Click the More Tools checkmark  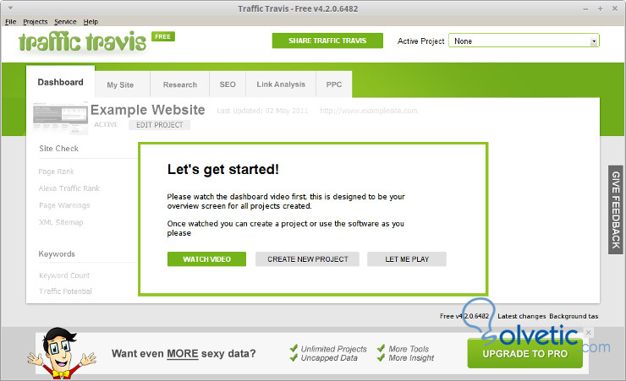[x=382, y=348]
